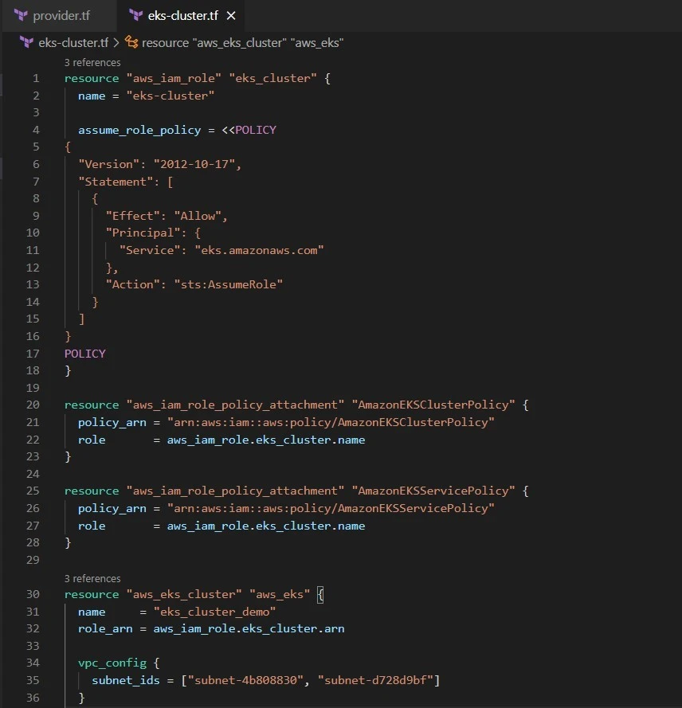The image size is (682, 708).
Task: Click the resource symbol icon in breadcrumb
Action: point(131,42)
